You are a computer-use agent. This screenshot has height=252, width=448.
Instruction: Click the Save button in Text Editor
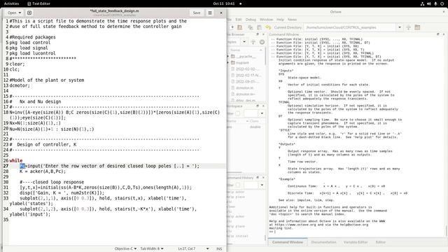pyautogui.click(x=197, y=13)
